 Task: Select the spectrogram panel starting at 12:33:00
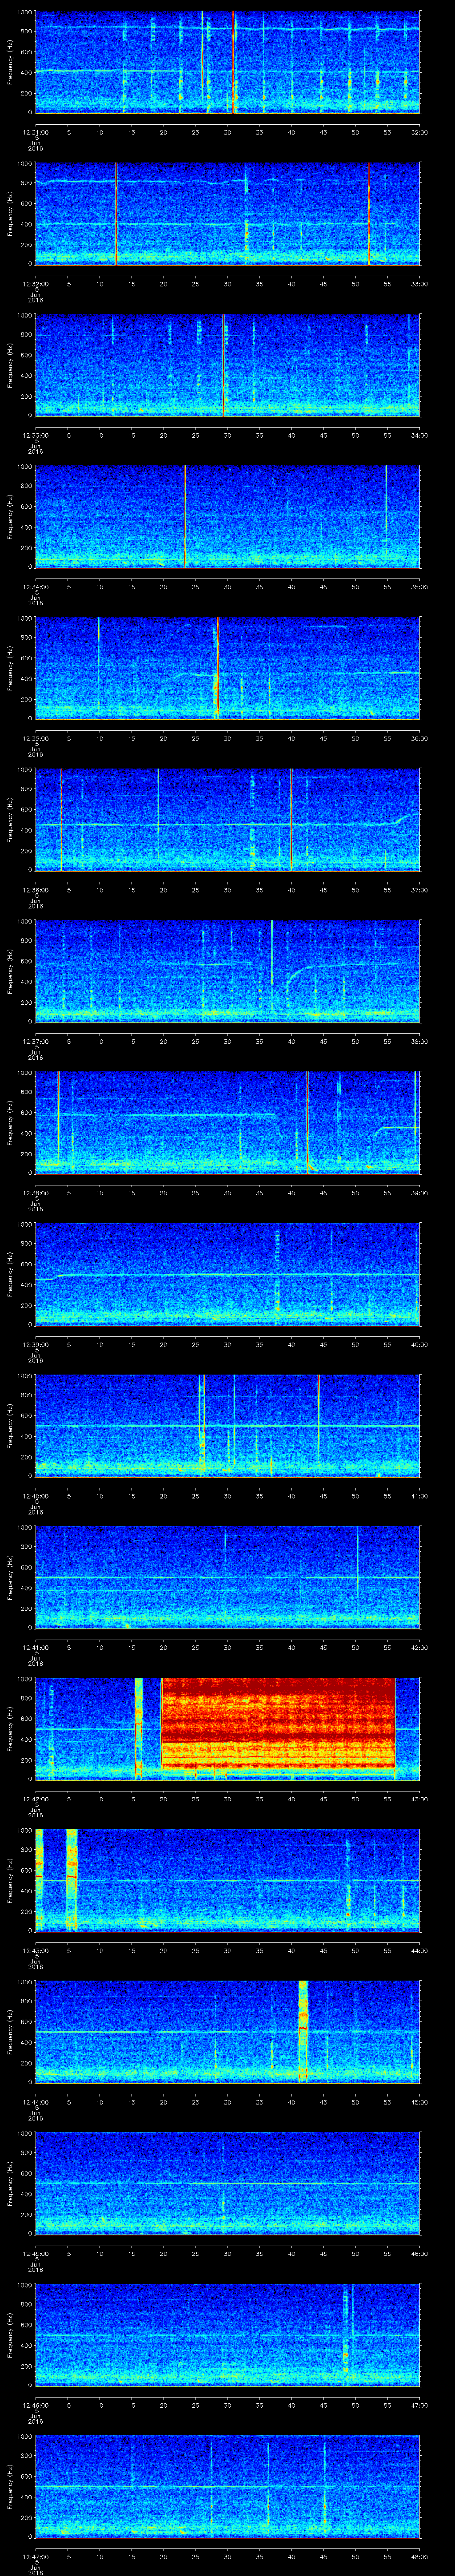227,365
